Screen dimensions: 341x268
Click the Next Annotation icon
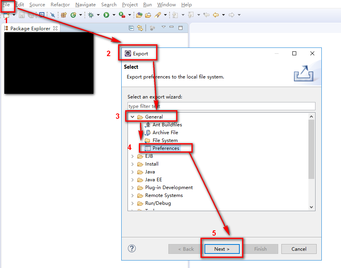(175, 15)
